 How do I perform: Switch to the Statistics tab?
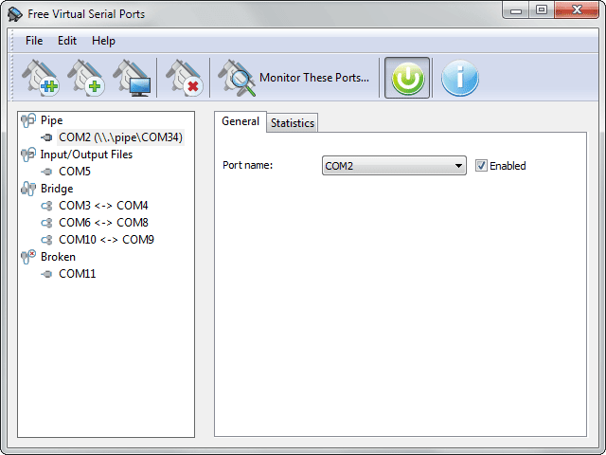coord(293,123)
